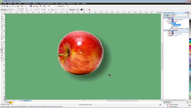Select the Страница 1 page tab
Viewport: 191px width, 108px height.
pyautogui.click(x=27, y=100)
